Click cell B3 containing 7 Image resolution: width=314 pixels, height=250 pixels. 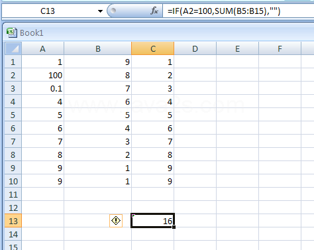tap(98, 88)
